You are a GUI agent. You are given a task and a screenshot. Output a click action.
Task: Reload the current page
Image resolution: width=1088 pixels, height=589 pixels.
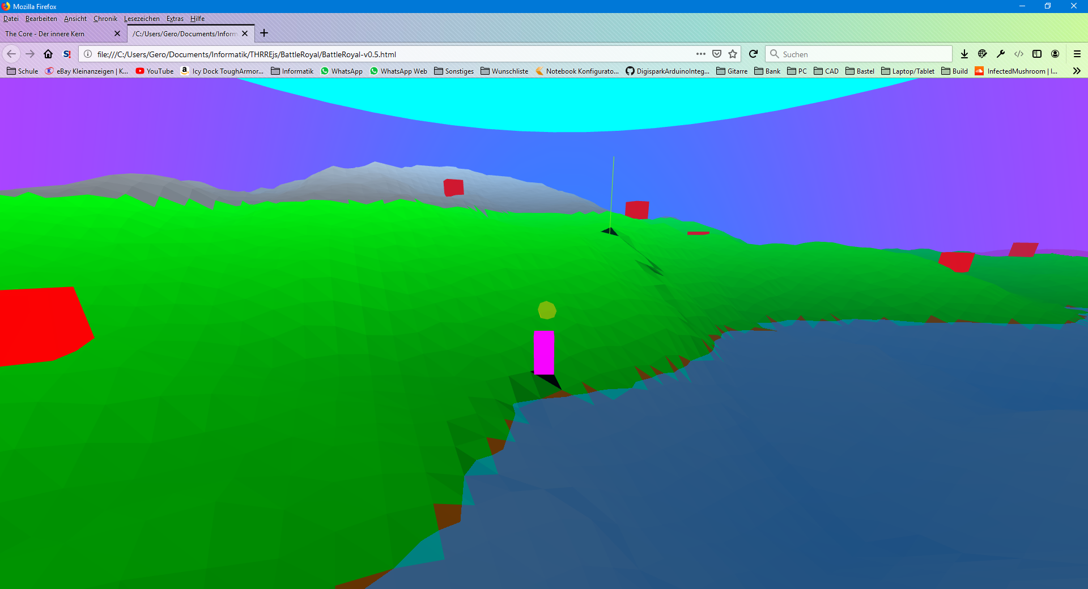(x=753, y=54)
